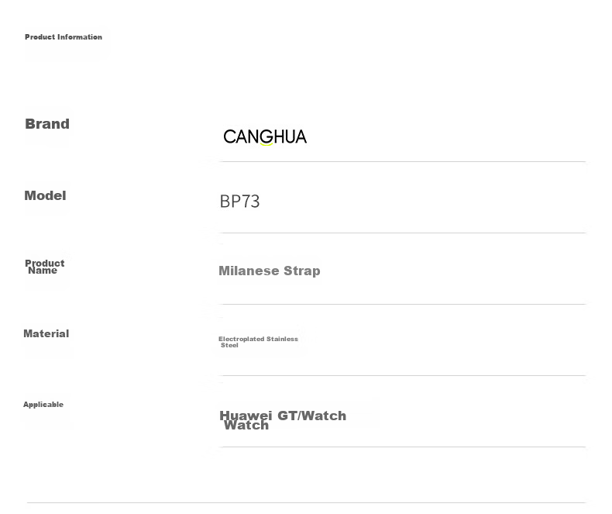The width and height of the screenshot is (612, 514).
Task: Click the Product Information heading
Action: coord(64,37)
